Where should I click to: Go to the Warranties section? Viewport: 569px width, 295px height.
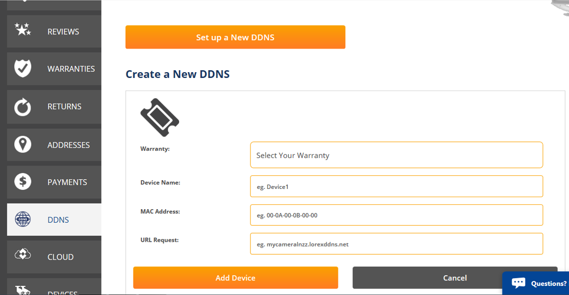71,69
